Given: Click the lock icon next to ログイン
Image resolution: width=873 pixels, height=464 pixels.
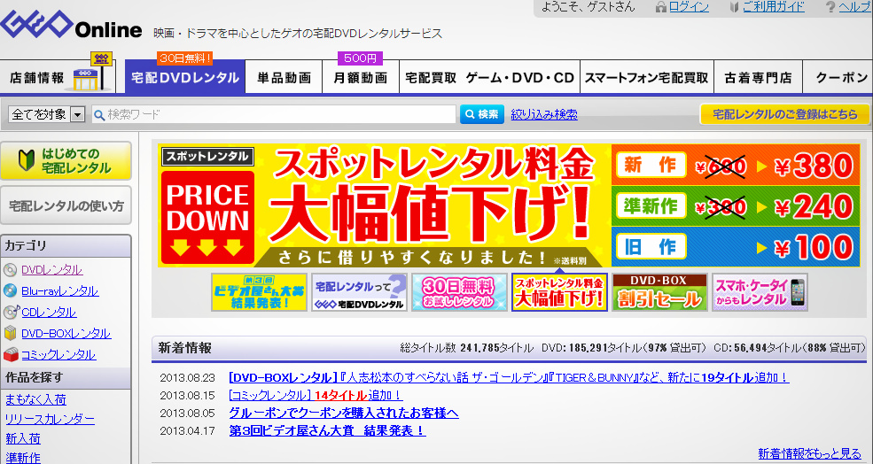Looking at the screenshot, I should tap(660, 7).
